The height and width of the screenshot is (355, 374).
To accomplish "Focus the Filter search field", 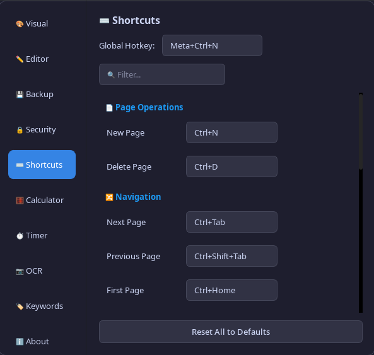I will coord(162,74).
